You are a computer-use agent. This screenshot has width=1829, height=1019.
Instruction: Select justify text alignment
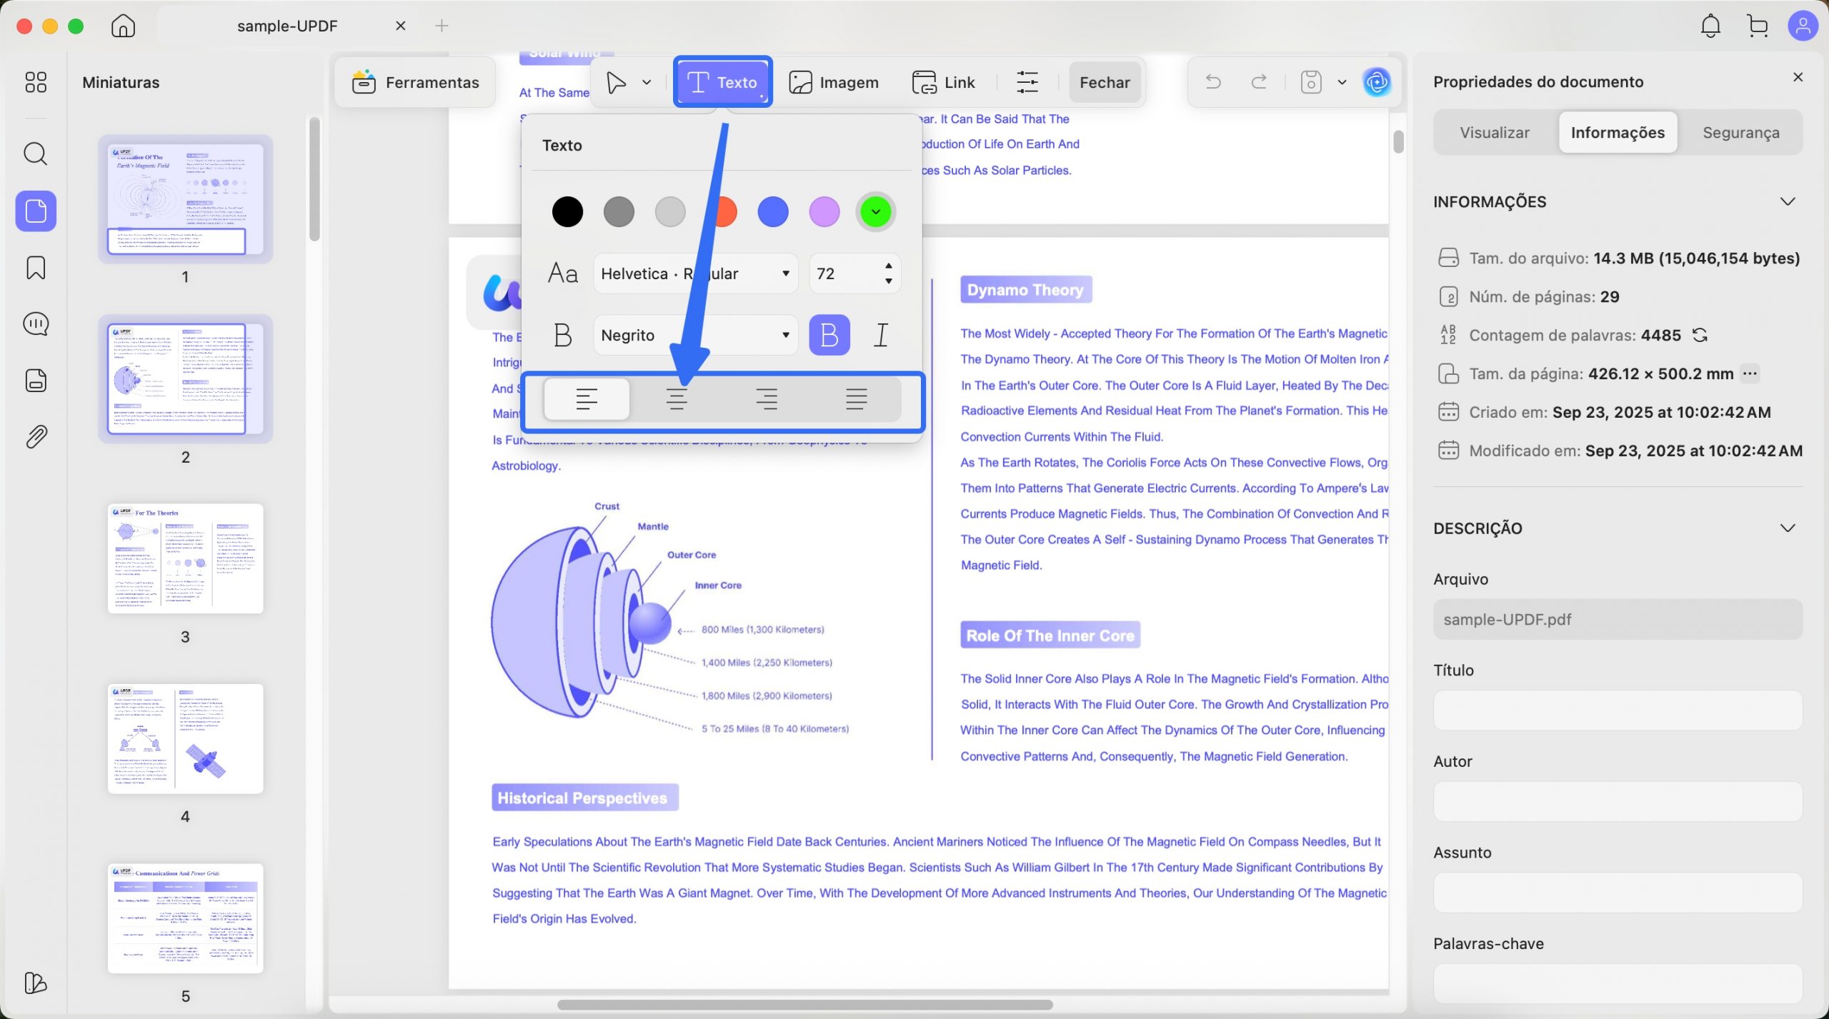click(856, 398)
